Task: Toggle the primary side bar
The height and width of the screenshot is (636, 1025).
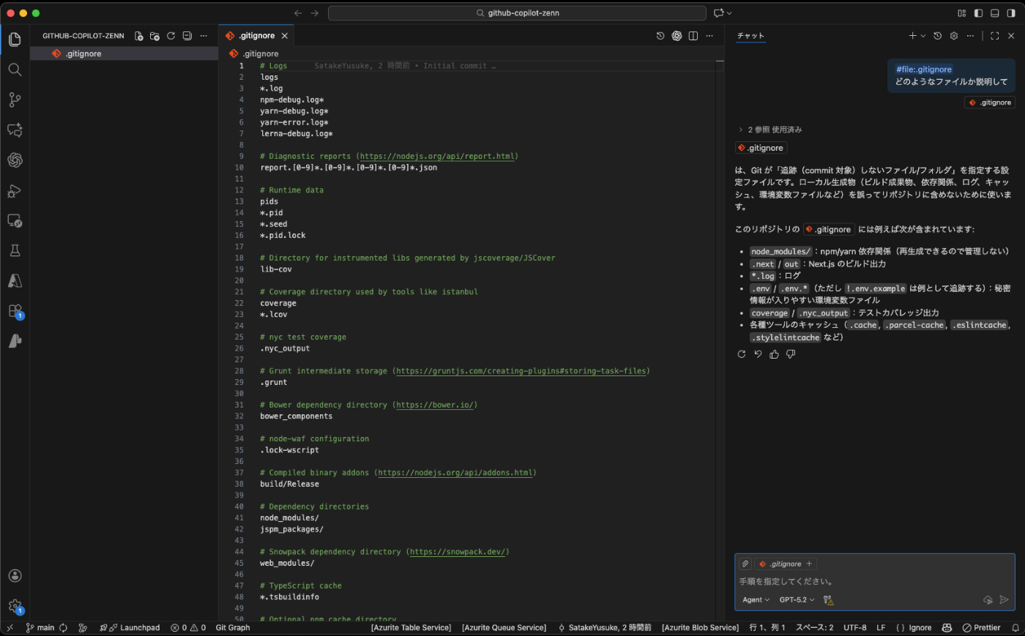Action: coord(978,13)
